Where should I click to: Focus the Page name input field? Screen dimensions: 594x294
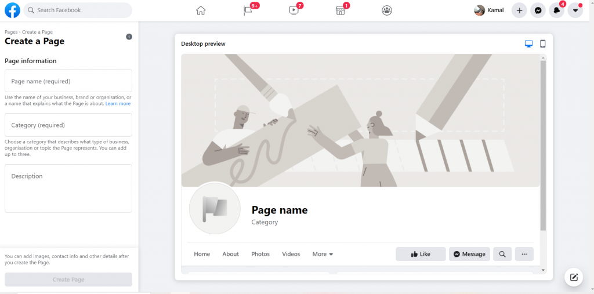click(x=68, y=81)
